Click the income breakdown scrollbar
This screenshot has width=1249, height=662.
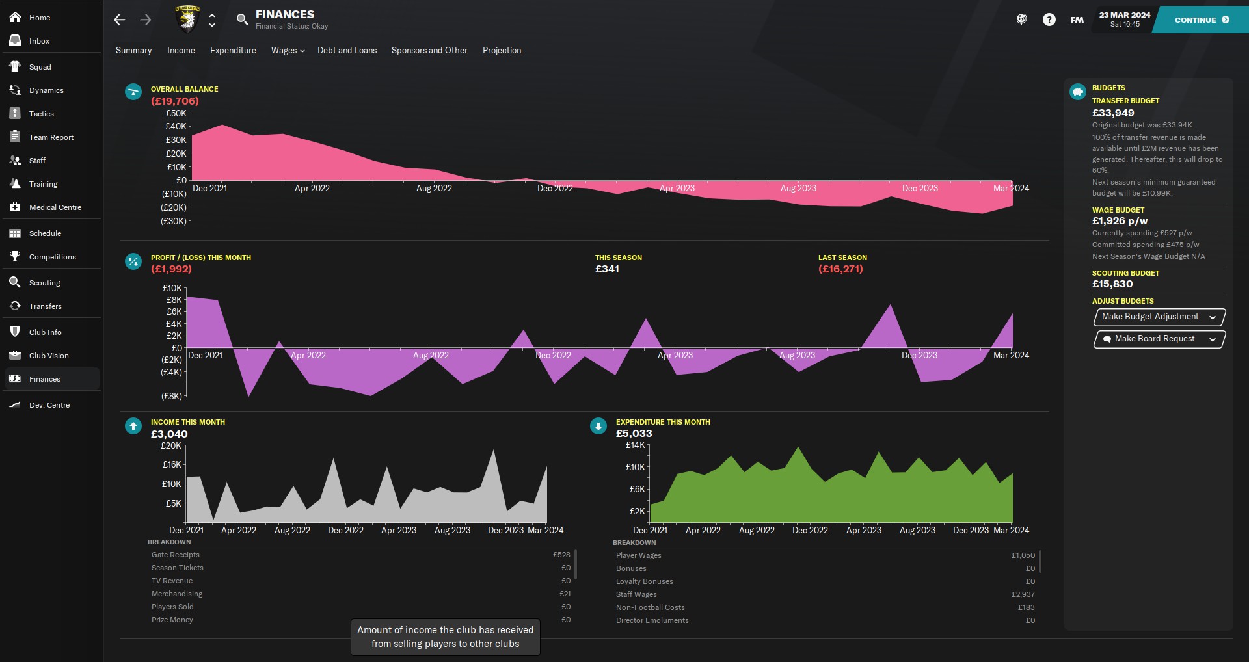576,564
